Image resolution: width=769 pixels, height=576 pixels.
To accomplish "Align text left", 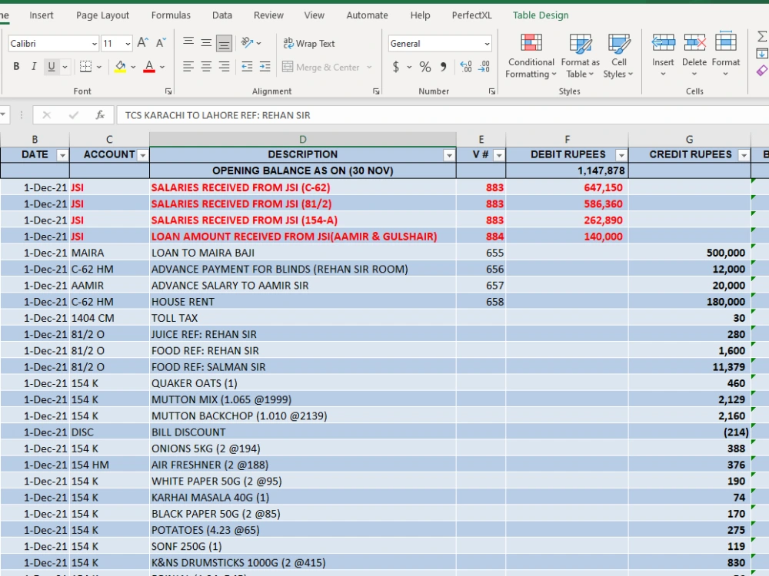I will (x=188, y=67).
